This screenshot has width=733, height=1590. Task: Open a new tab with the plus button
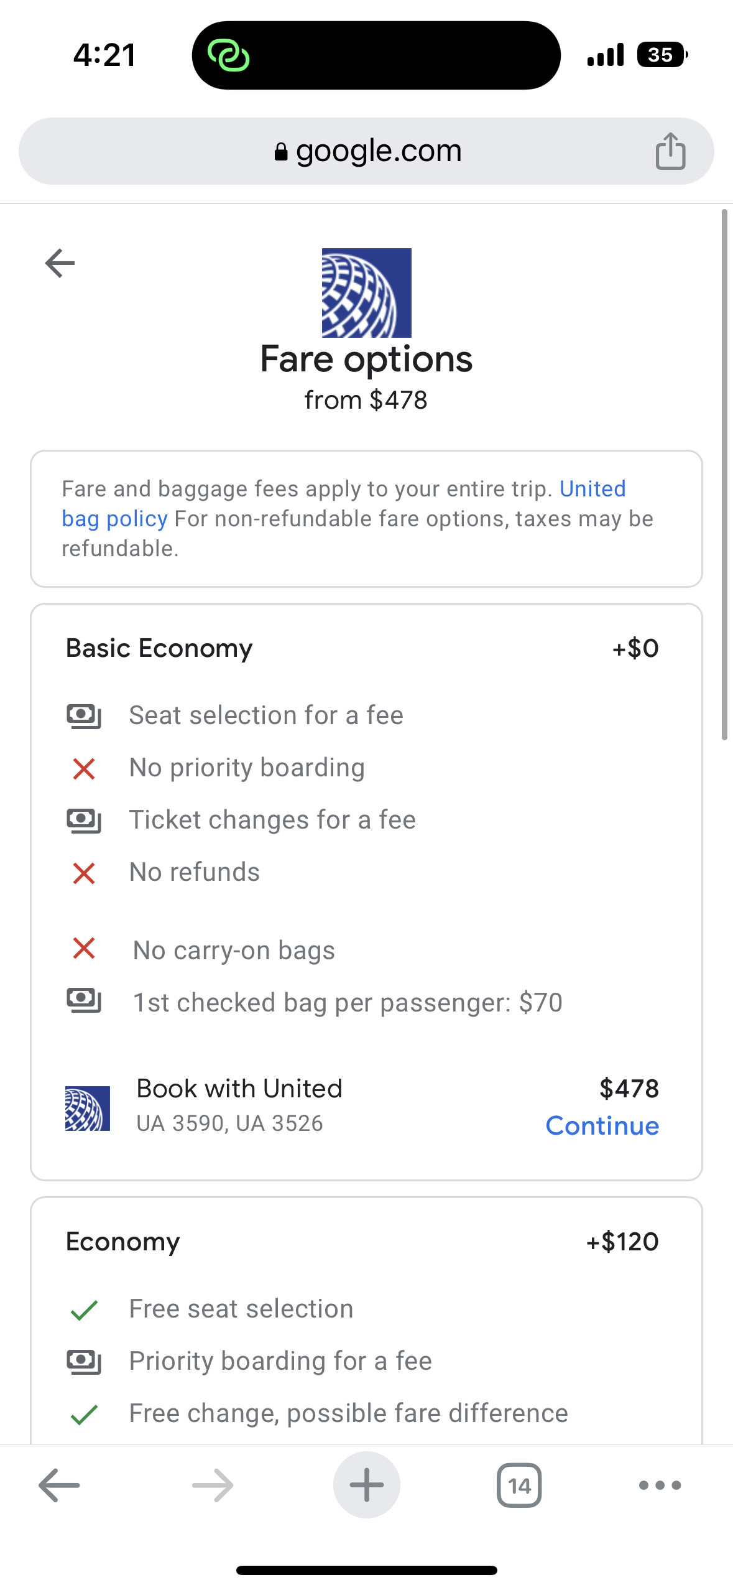[366, 1485]
